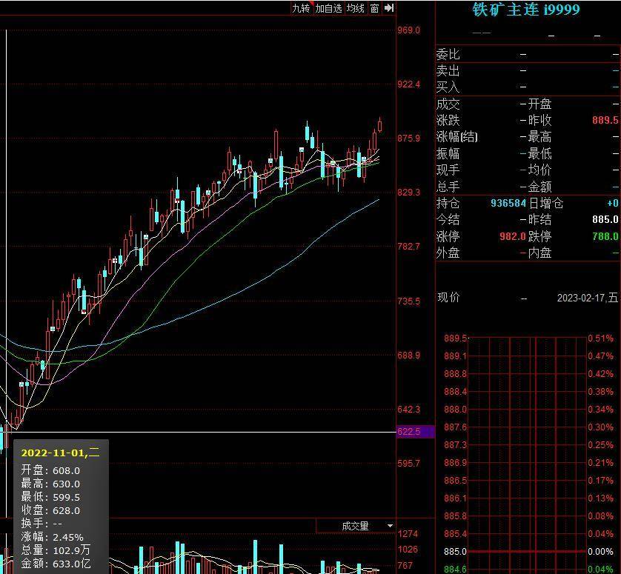Click the 持仓 value 936584

tap(508, 203)
